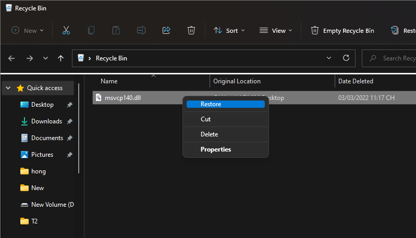Open the Sort options dropdown
The image size is (416, 238).
coord(229,31)
